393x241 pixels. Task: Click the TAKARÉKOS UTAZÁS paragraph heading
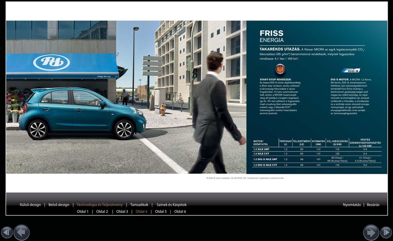click(x=280, y=49)
